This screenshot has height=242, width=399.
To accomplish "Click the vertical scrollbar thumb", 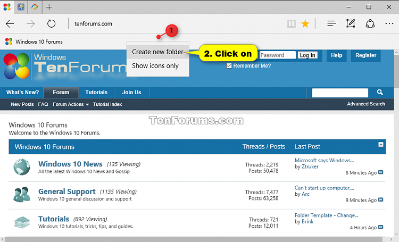I will pos(396,71).
